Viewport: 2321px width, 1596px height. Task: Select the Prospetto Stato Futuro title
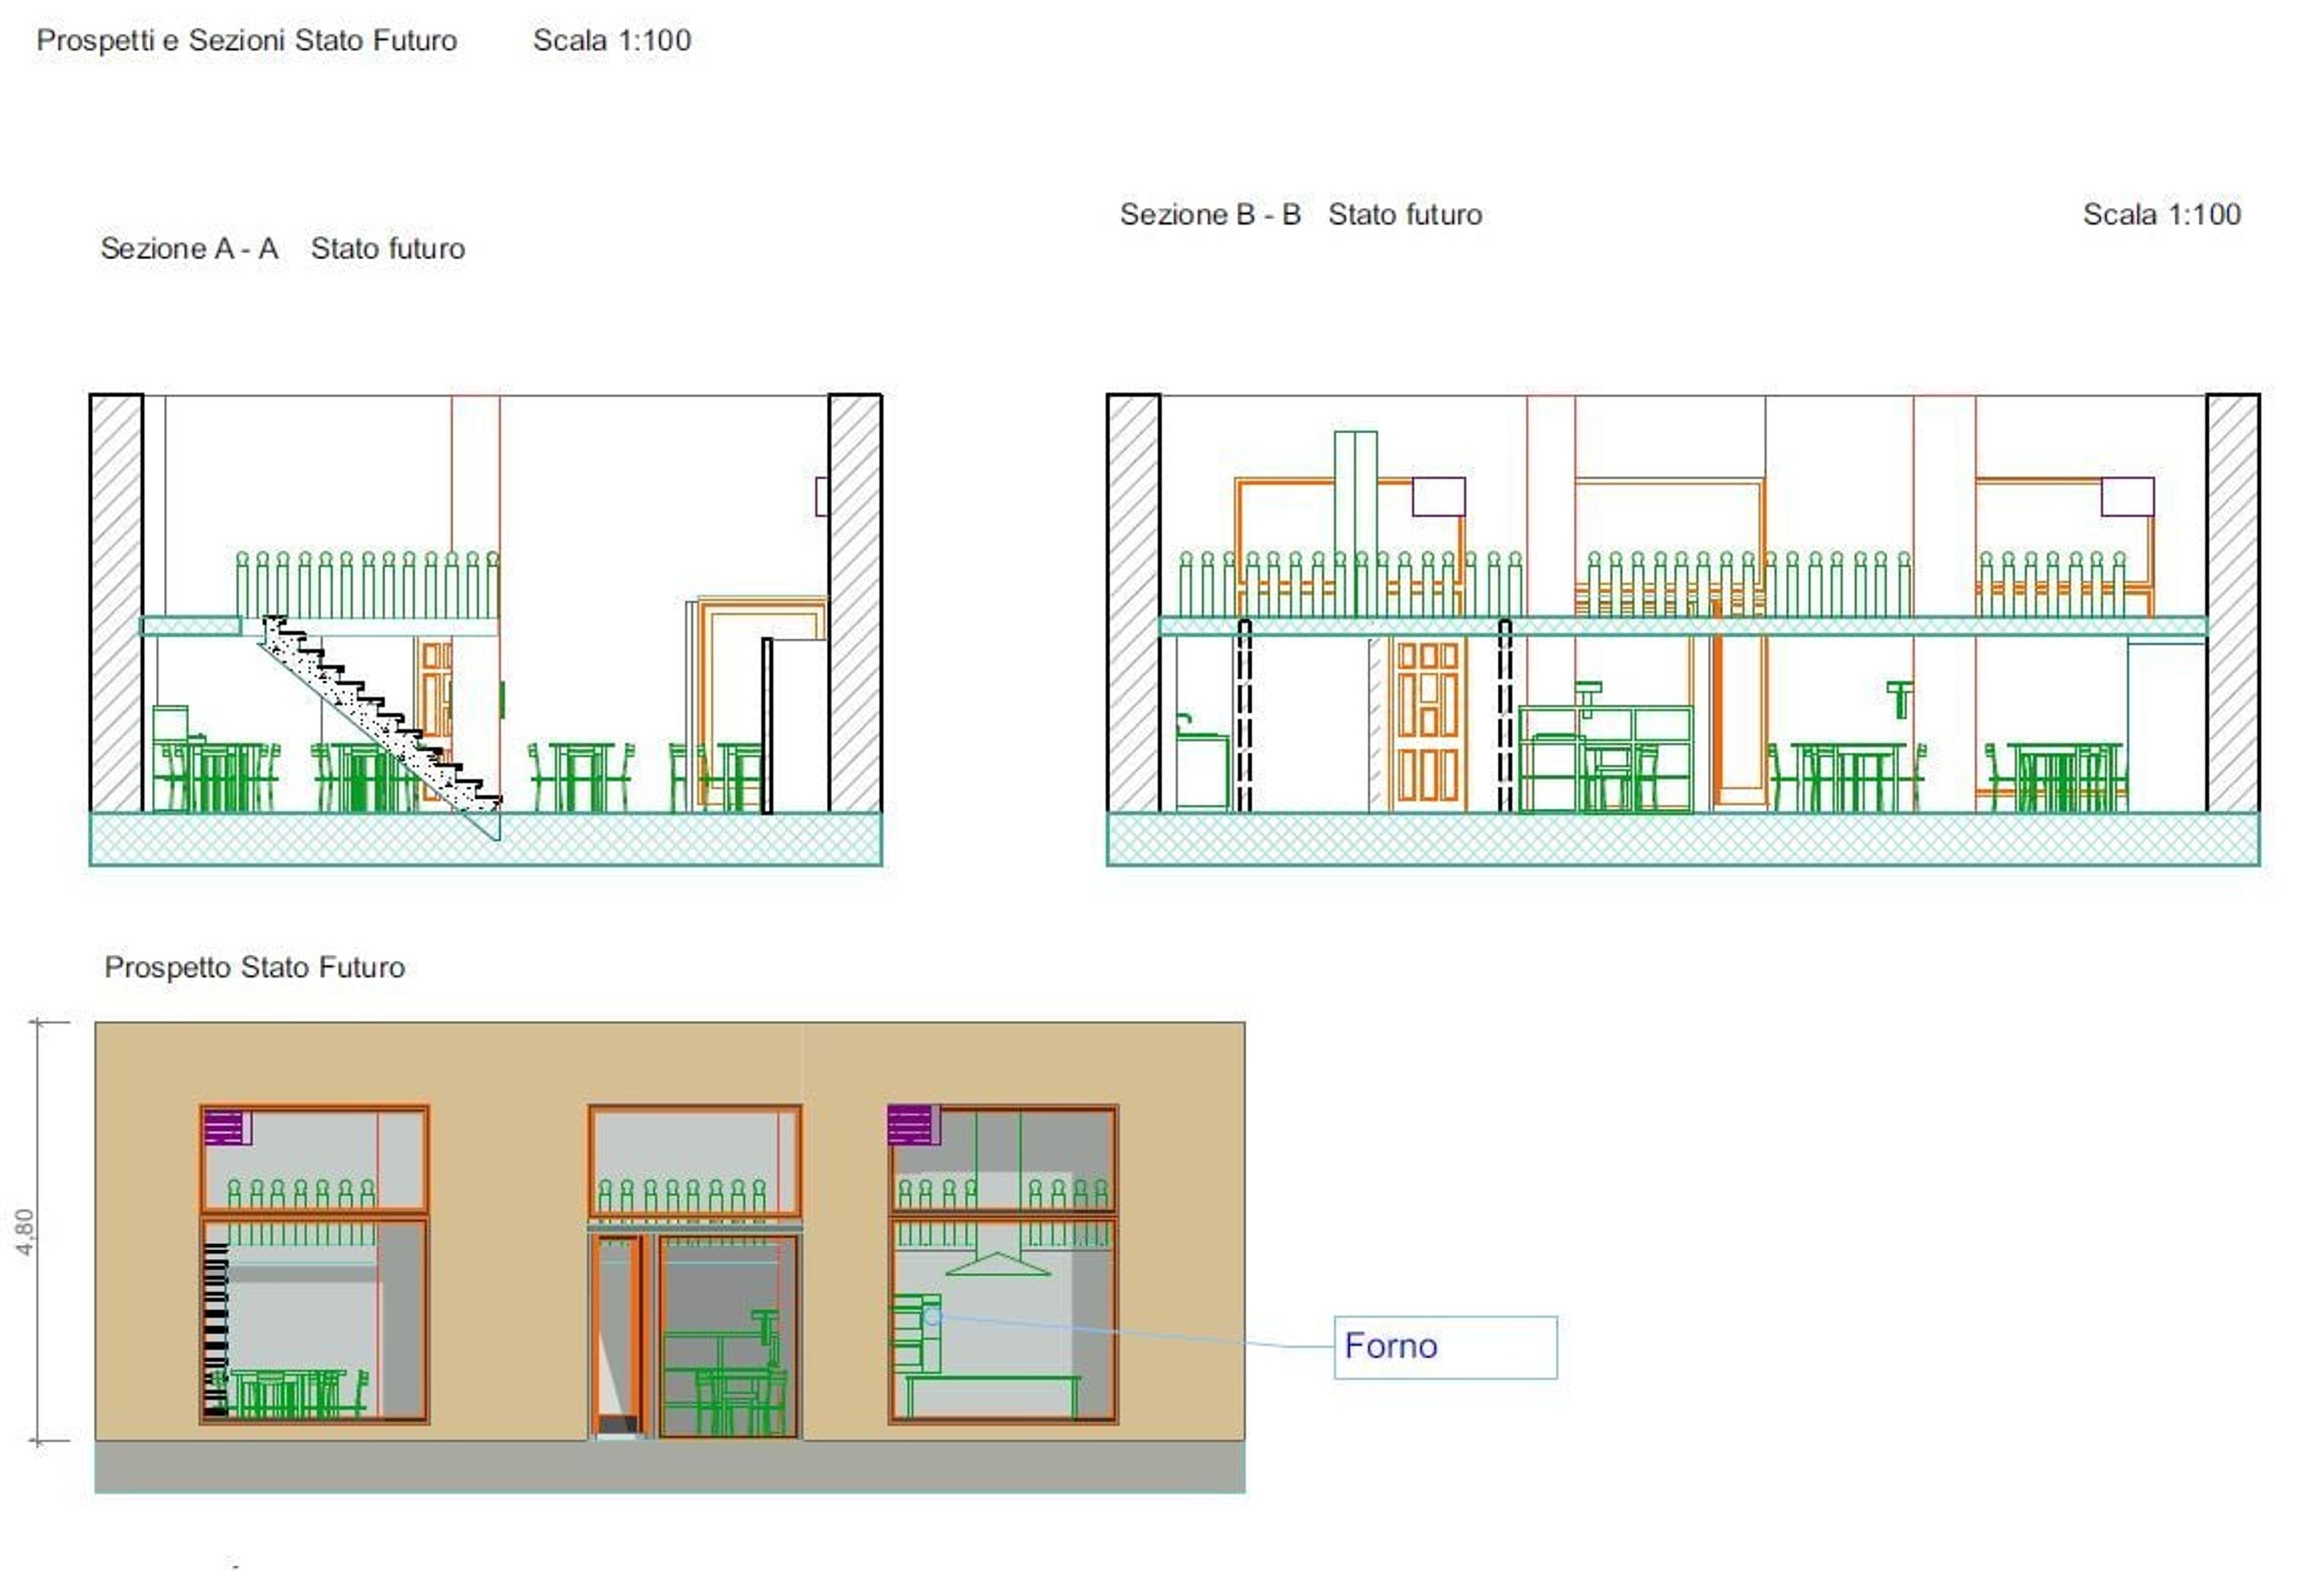[x=254, y=967]
